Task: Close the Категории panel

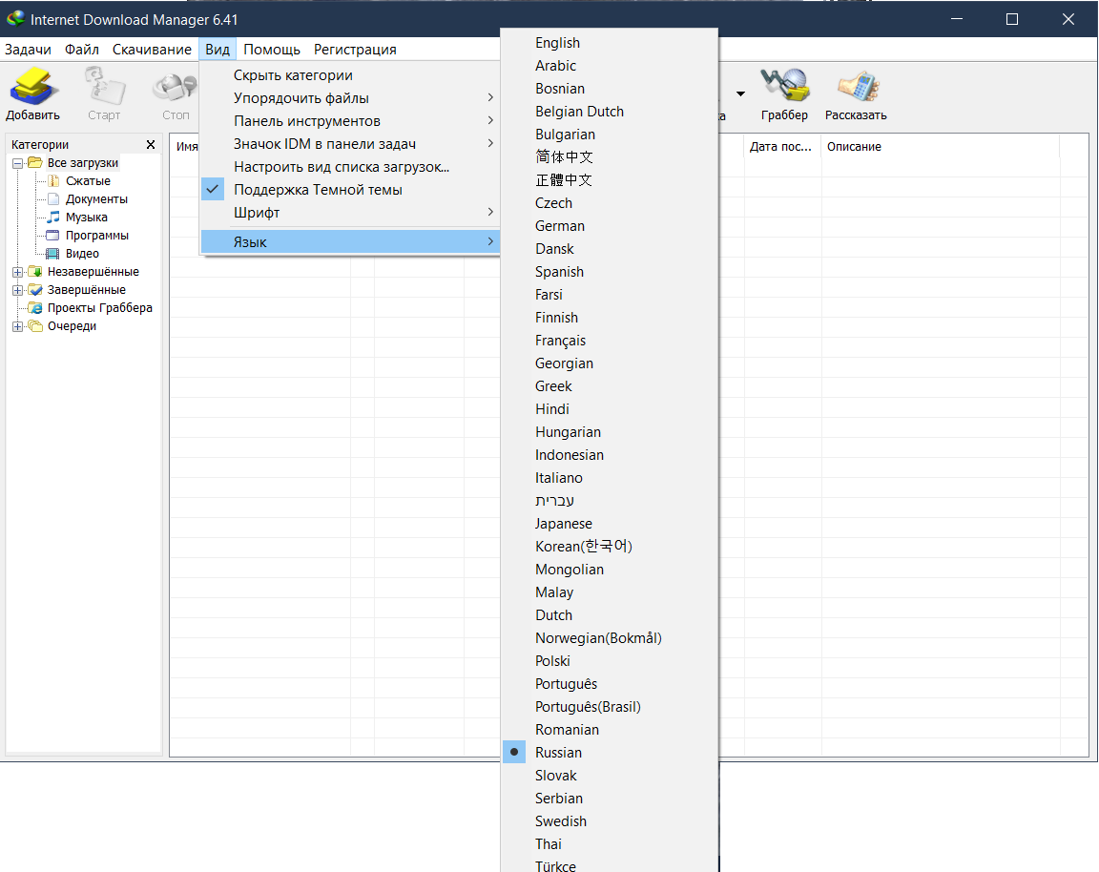Action: [151, 144]
